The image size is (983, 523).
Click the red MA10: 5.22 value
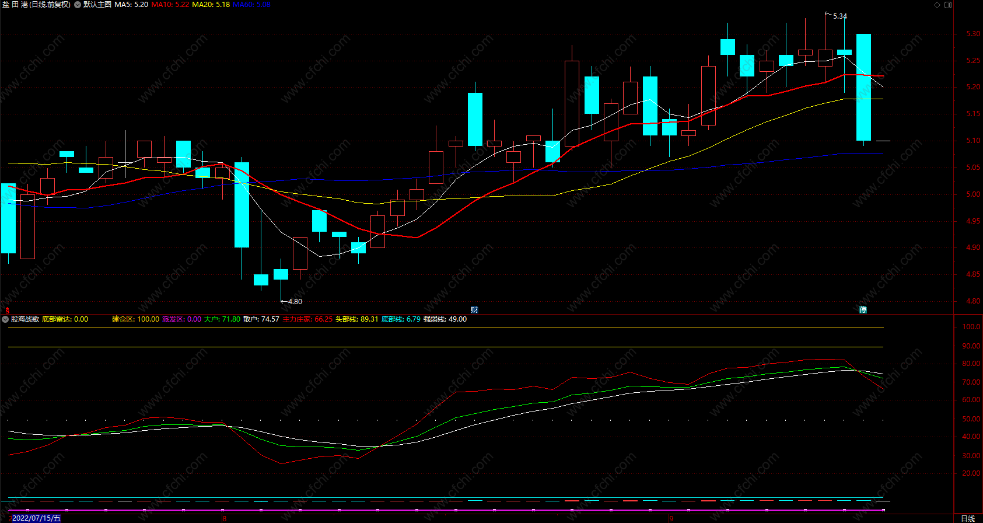[x=170, y=5]
